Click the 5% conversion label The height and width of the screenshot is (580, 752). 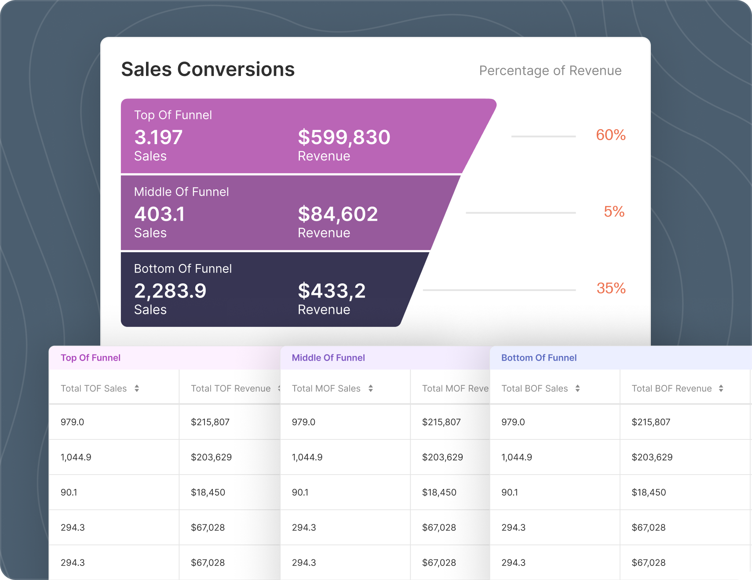[614, 212]
